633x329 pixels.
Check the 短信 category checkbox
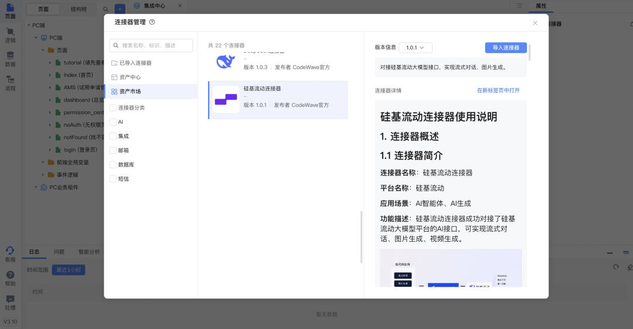click(x=113, y=179)
